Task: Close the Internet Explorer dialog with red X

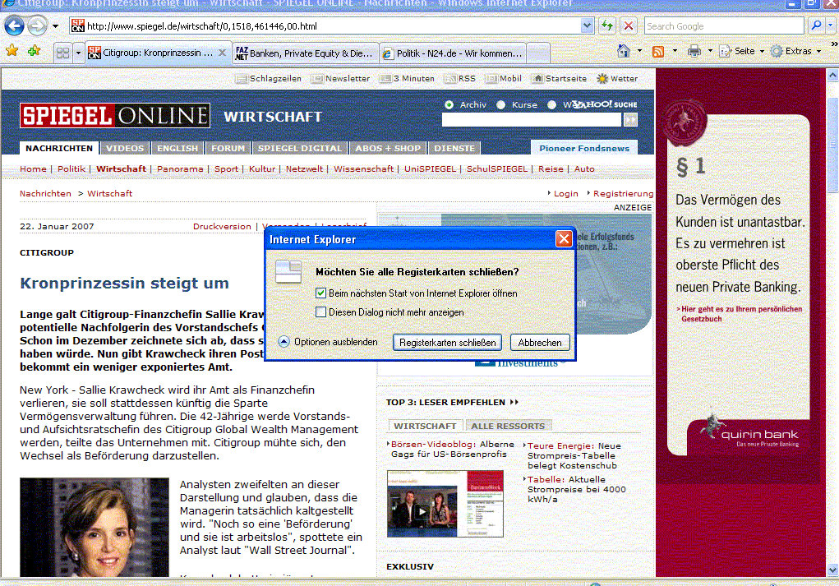Action: click(564, 238)
